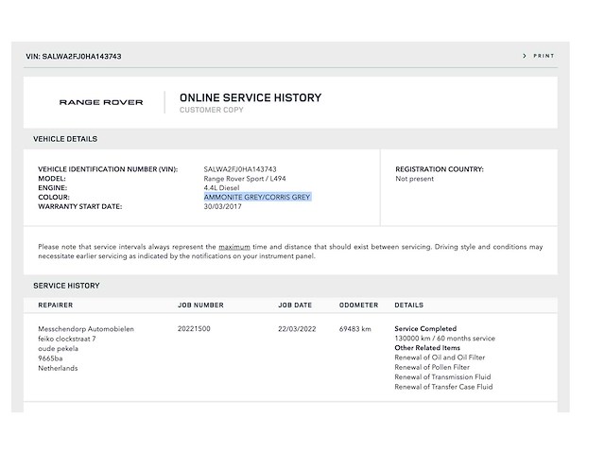Click the Online Service History heading

click(x=250, y=97)
